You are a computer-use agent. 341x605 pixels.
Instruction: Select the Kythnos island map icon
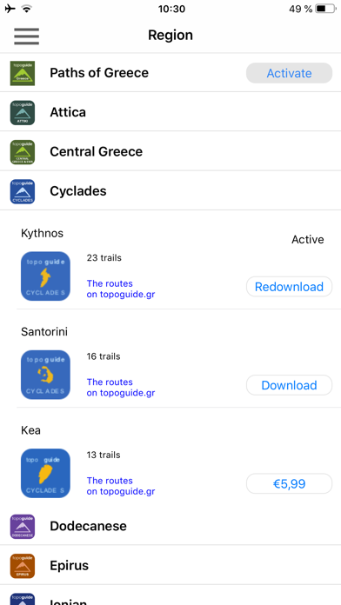pyautogui.click(x=45, y=276)
